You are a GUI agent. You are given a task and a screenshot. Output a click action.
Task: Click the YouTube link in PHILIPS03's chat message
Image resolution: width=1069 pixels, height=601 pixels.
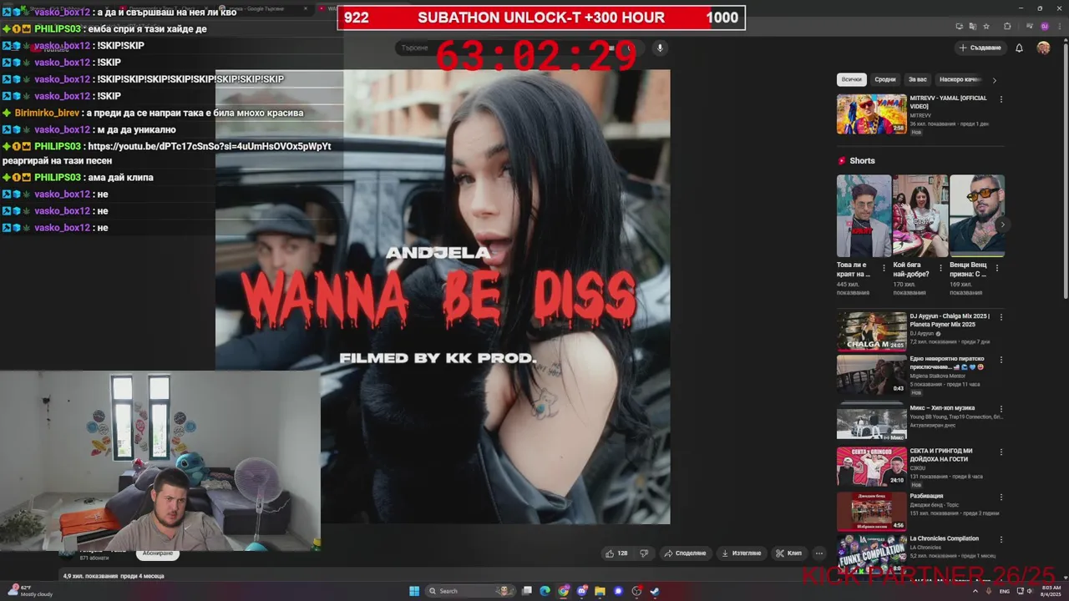[209, 146]
